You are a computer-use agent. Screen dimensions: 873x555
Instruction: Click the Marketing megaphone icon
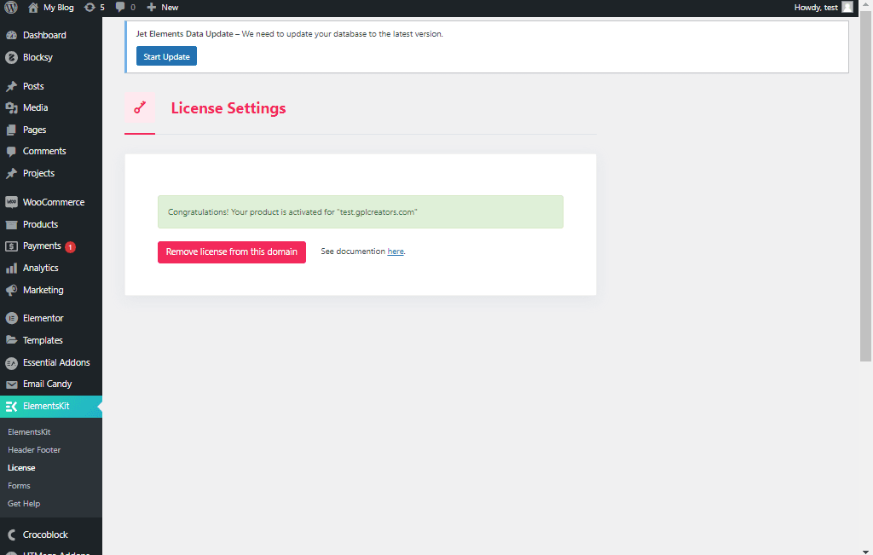[x=11, y=290]
